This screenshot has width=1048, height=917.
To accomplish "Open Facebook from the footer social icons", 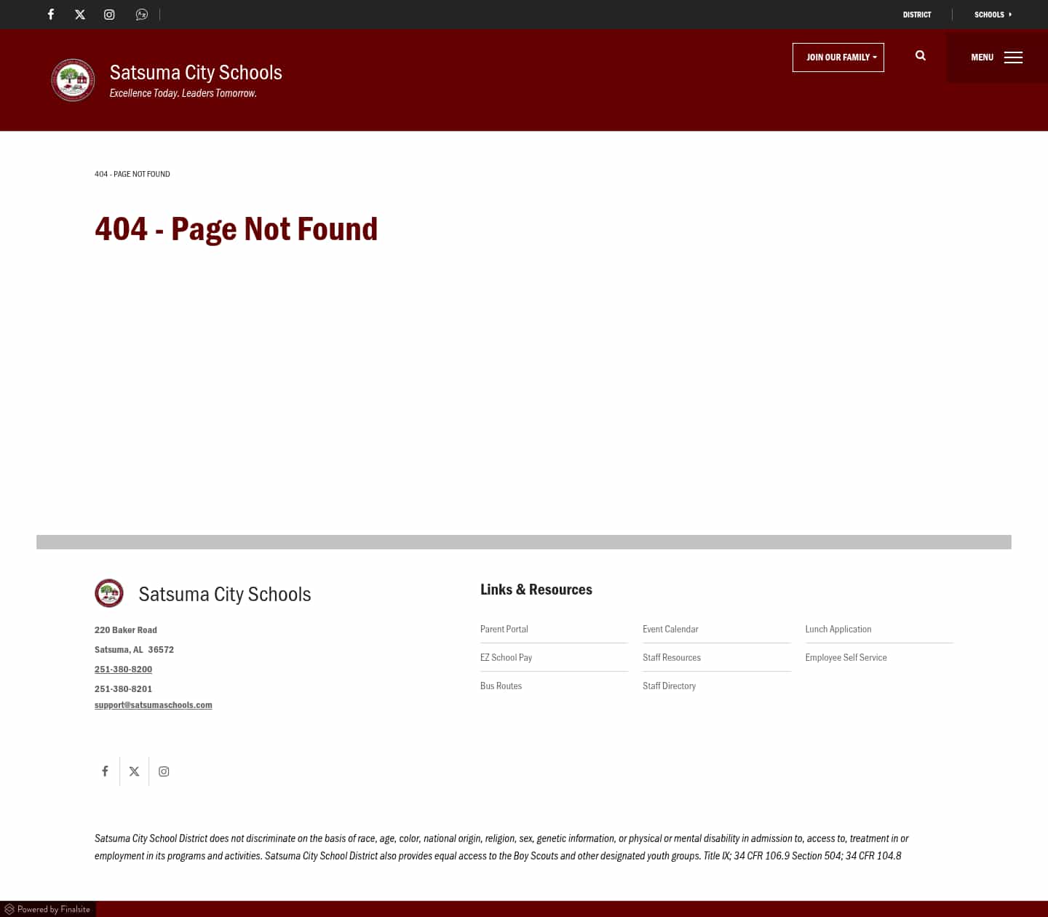I will 105,771.
